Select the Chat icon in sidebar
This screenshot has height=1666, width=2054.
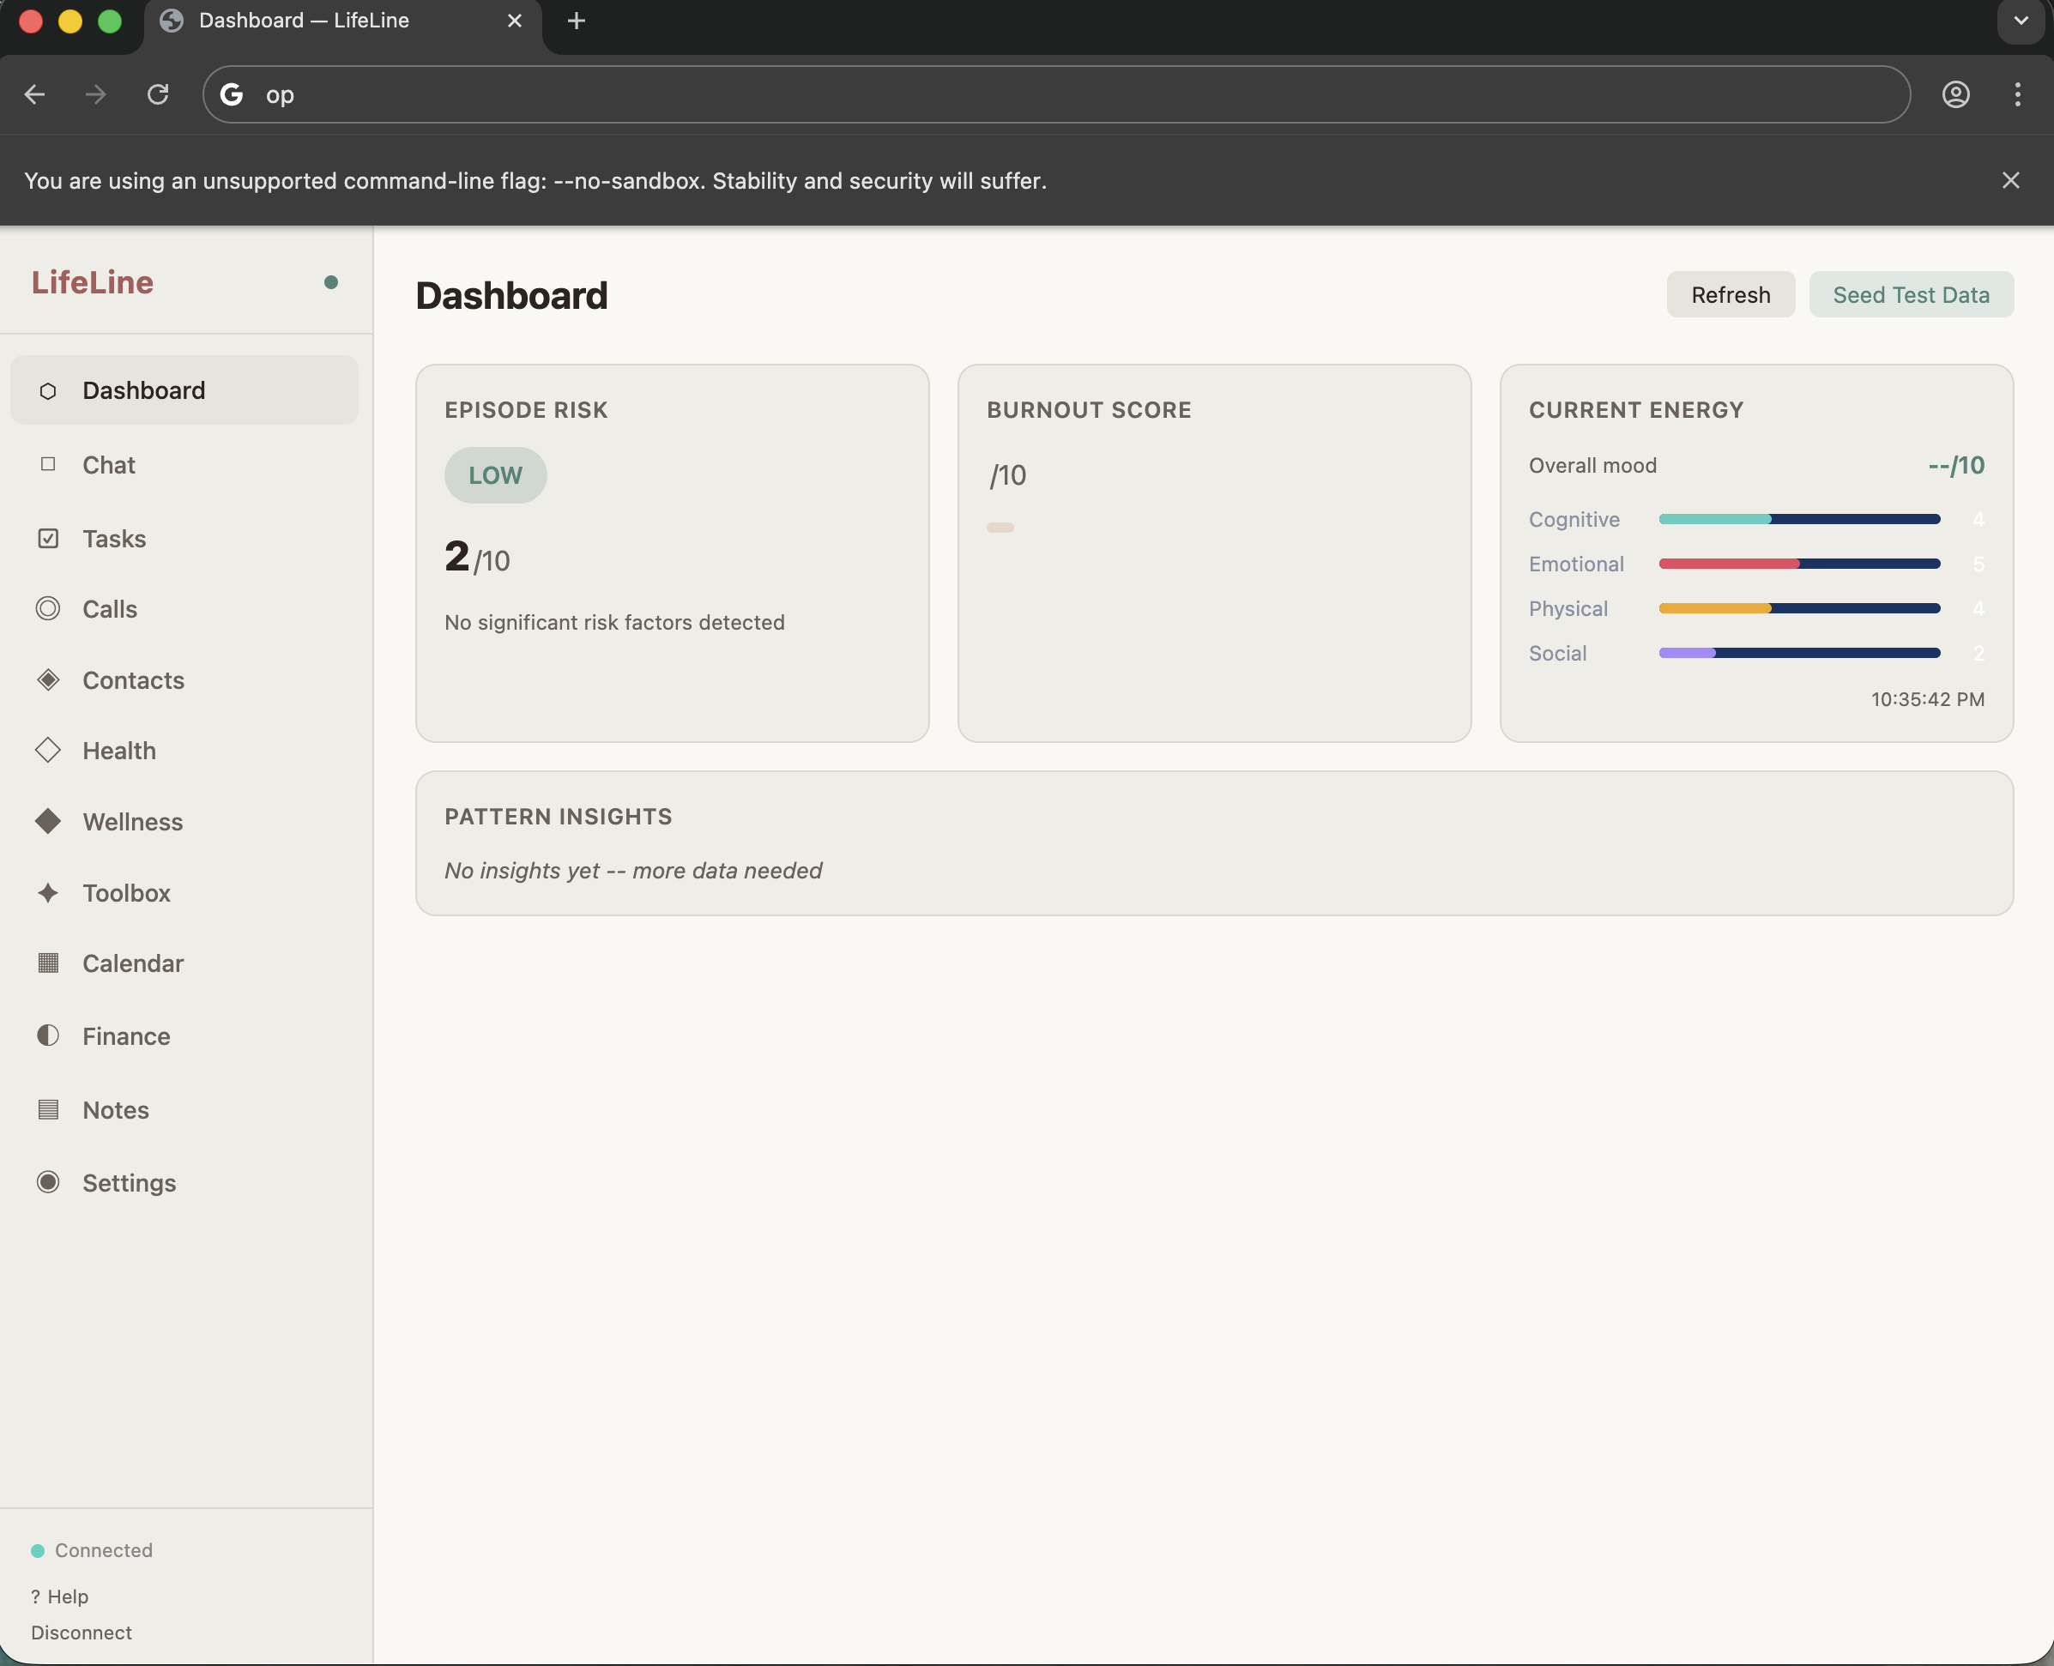[x=47, y=464]
